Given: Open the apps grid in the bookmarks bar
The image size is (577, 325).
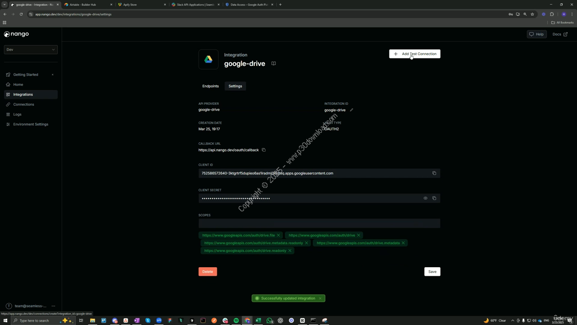Looking at the screenshot, I should [5, 23].
